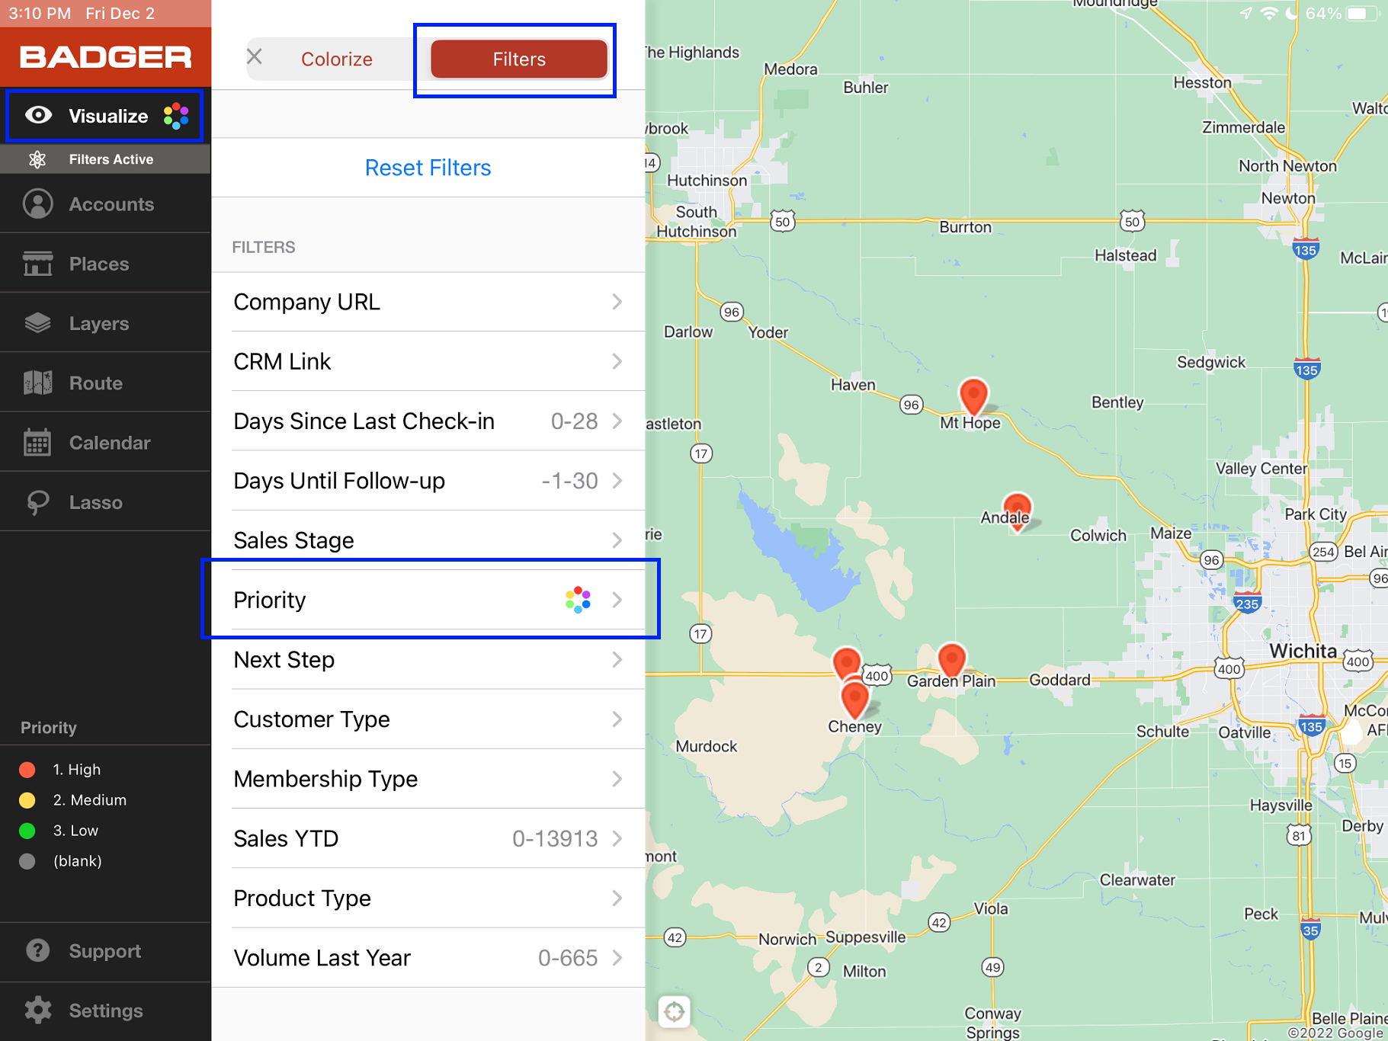1388x1041 pixels.
Task: Click the Layers stack icon
Action: (37, 323)
